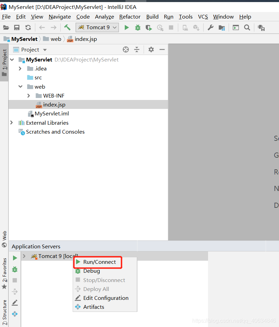The image size is (279, 327).
Task: Toggle the 2: Favorites side tab
Action: [x=4, y=273]
